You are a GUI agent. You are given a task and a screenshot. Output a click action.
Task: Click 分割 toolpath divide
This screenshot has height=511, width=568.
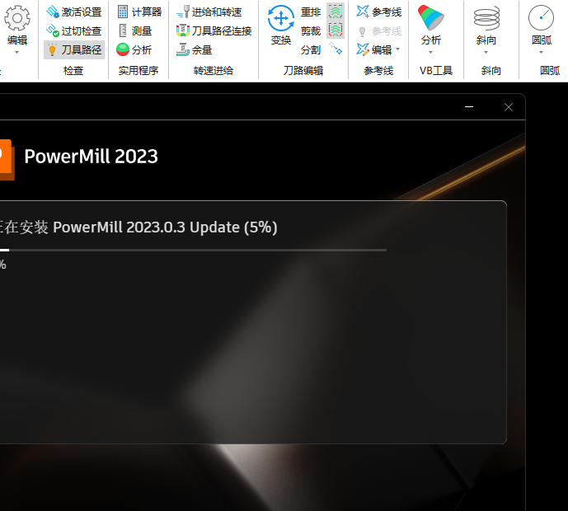311,49
